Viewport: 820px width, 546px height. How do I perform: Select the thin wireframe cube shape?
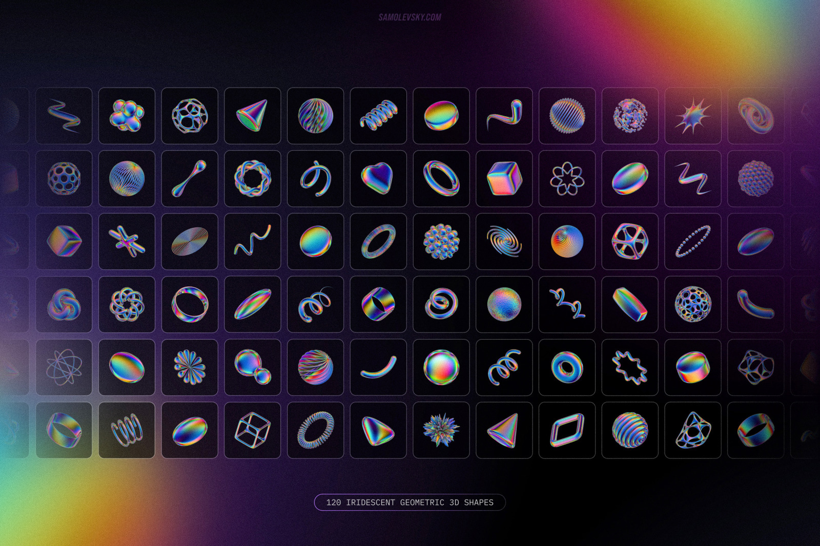click(253, 430)
